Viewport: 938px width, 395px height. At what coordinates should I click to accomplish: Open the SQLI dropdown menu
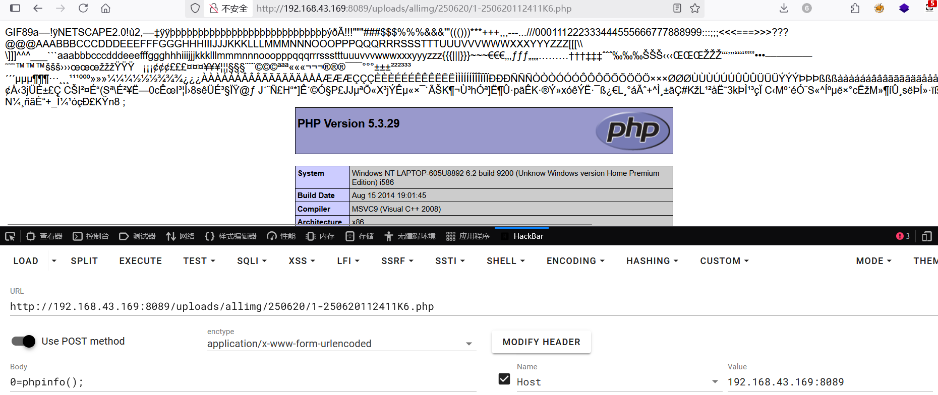252,261
